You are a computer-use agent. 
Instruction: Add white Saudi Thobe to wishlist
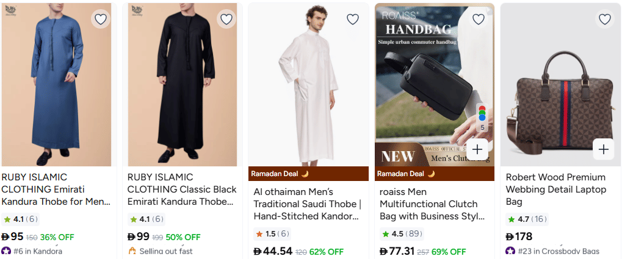(353, 20)
